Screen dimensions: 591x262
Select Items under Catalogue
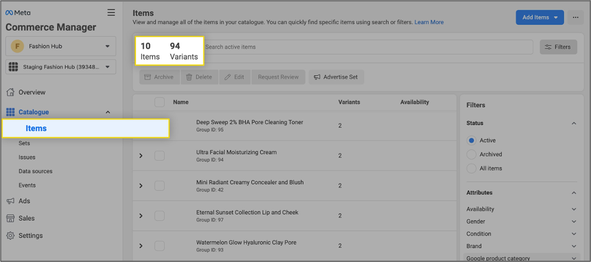pos(86,128)
